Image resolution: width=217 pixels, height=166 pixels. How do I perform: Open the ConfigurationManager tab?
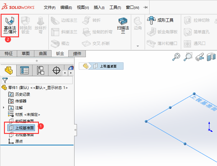(x=40, y=70)
